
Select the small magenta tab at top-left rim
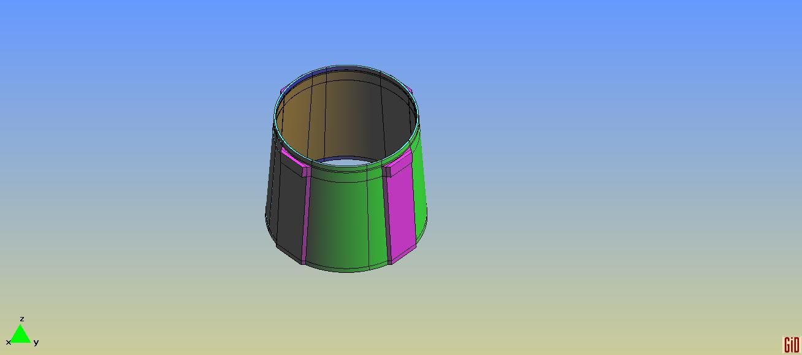[x=281, y=92]
